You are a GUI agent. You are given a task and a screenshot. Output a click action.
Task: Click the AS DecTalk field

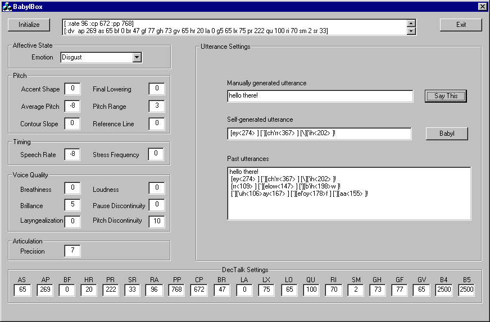point(22,290)
